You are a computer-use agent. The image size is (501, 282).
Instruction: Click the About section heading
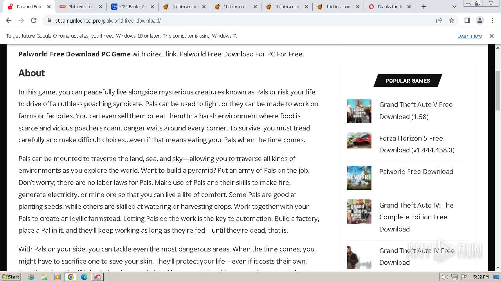coord(32,73)
